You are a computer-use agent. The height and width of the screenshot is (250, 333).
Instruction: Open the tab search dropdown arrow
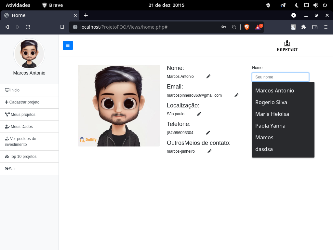click(294, 15)
